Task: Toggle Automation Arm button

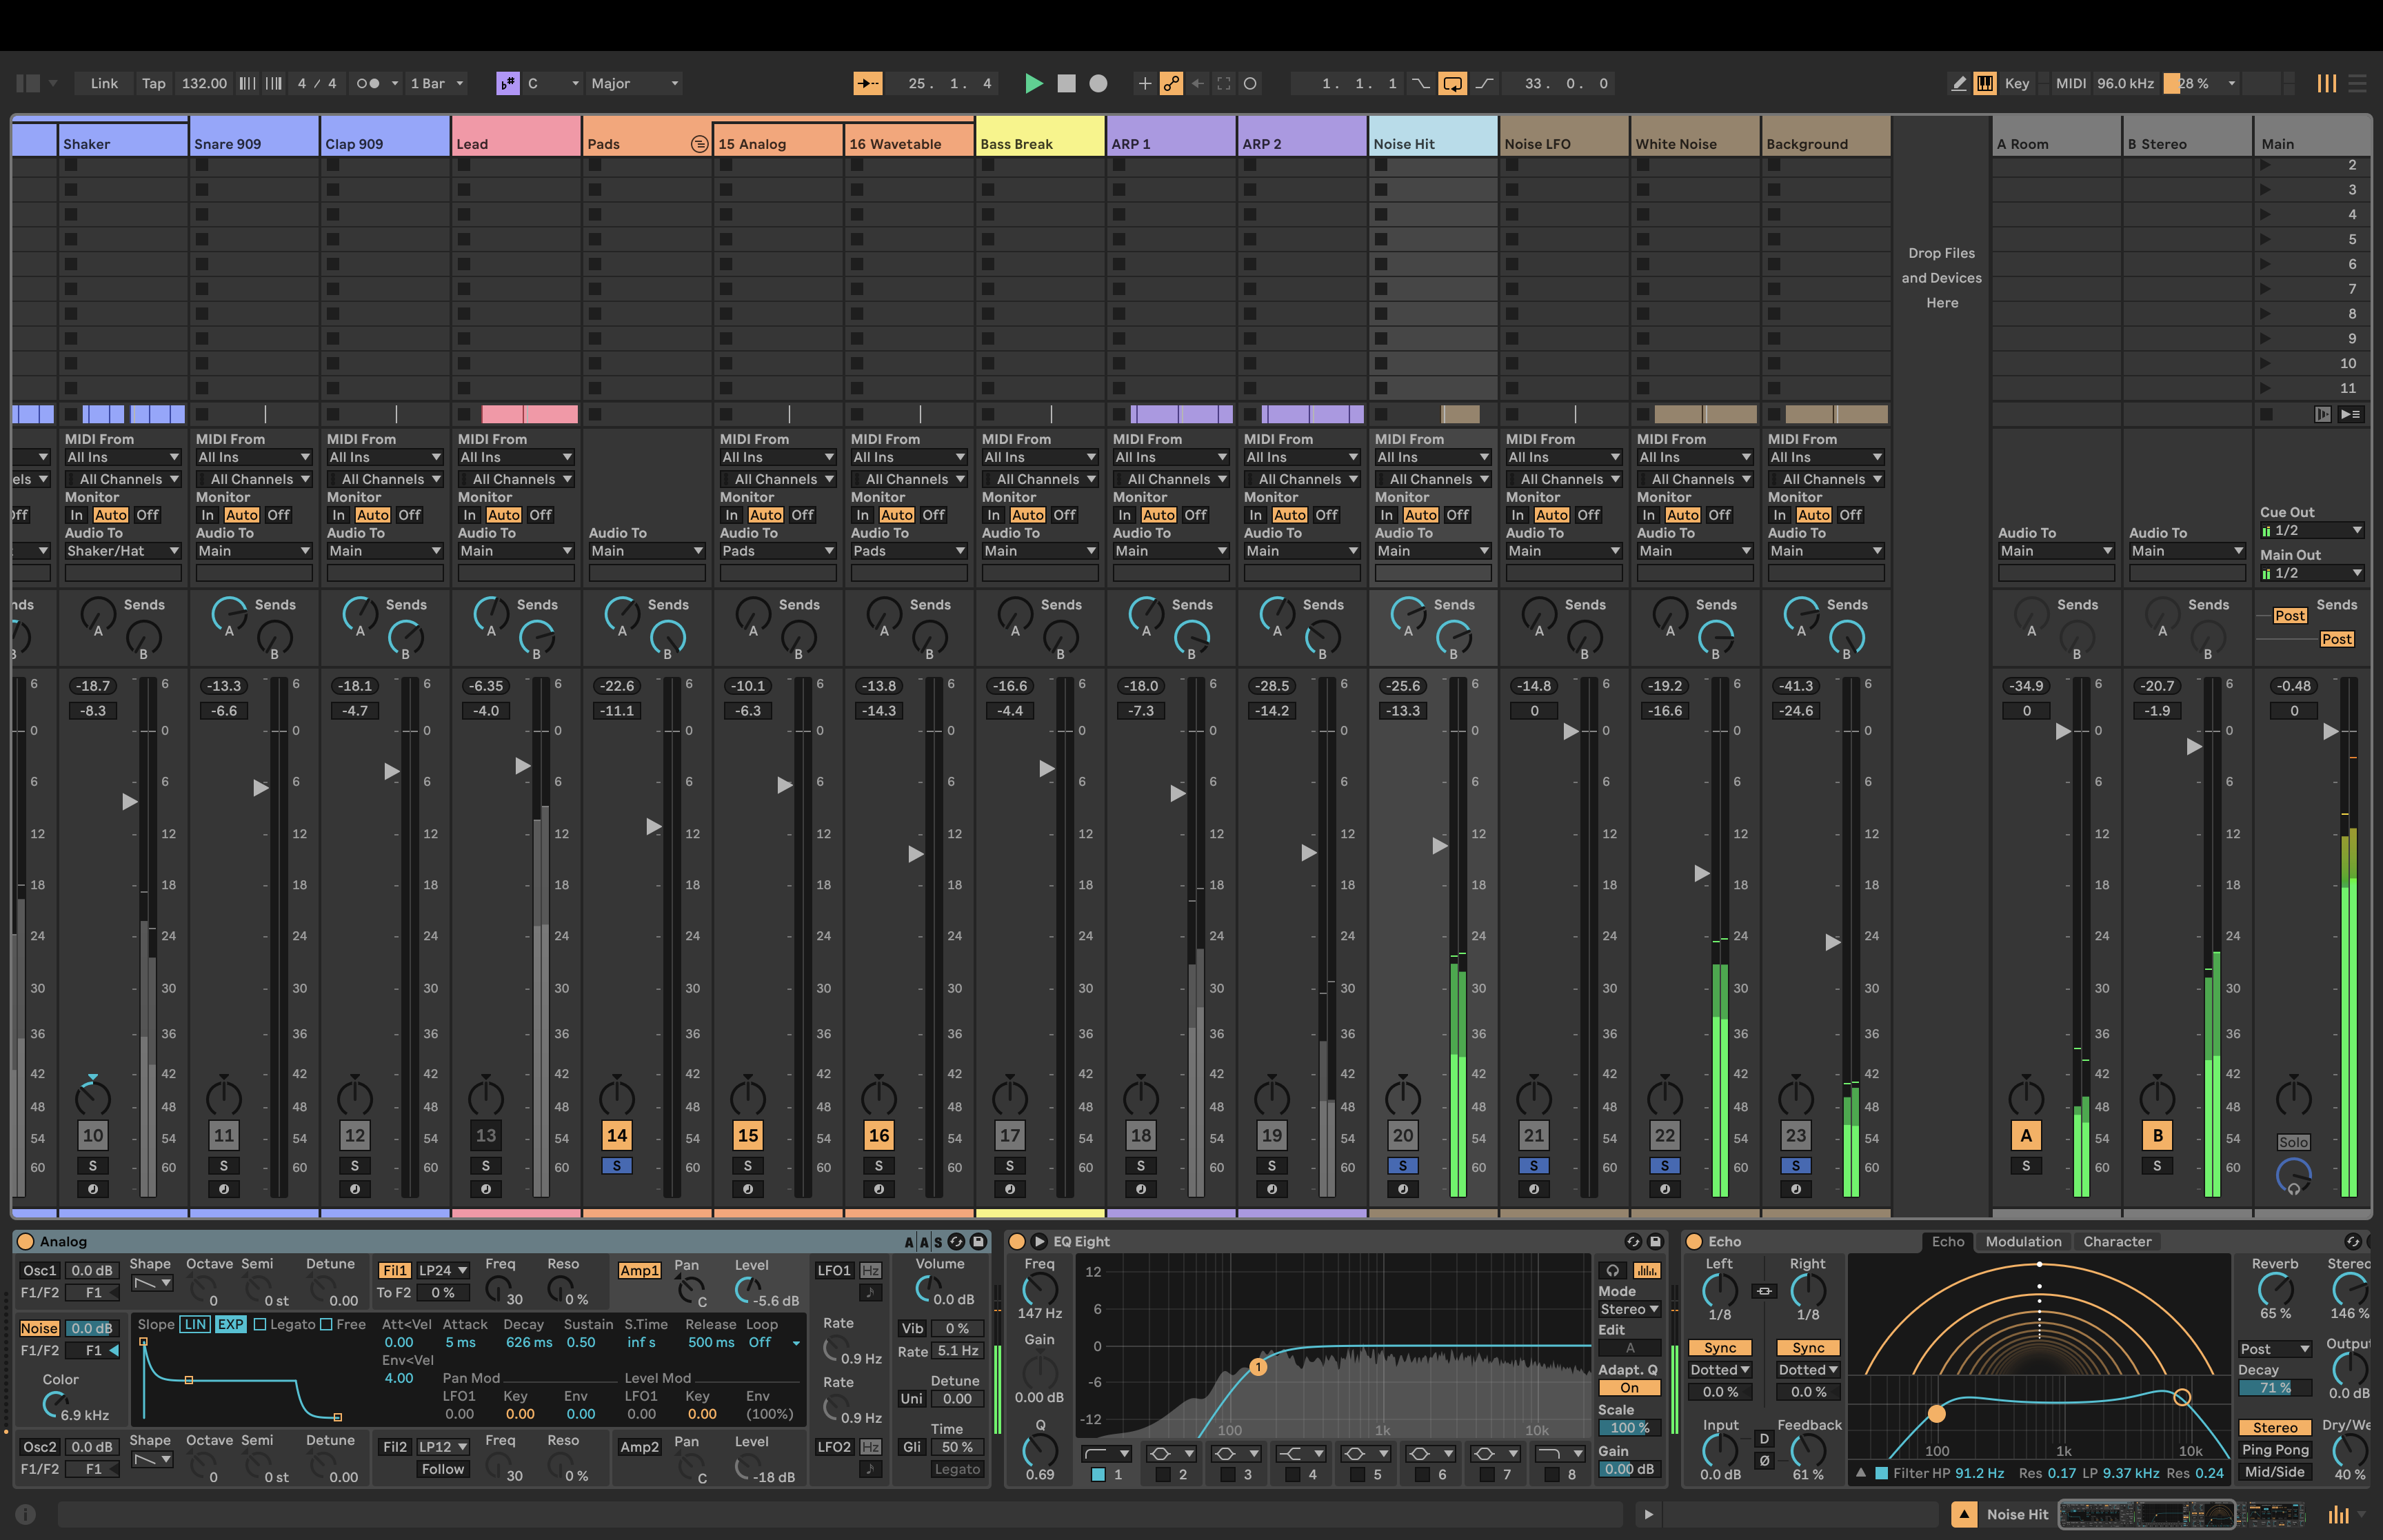Action: click(1171, 84)
